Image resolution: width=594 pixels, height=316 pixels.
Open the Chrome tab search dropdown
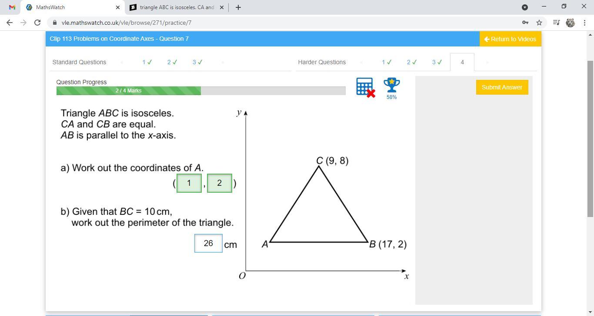(x=525, y=7)
